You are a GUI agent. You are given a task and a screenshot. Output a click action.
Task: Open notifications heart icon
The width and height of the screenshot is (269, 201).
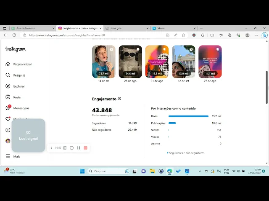coord(8,119)
